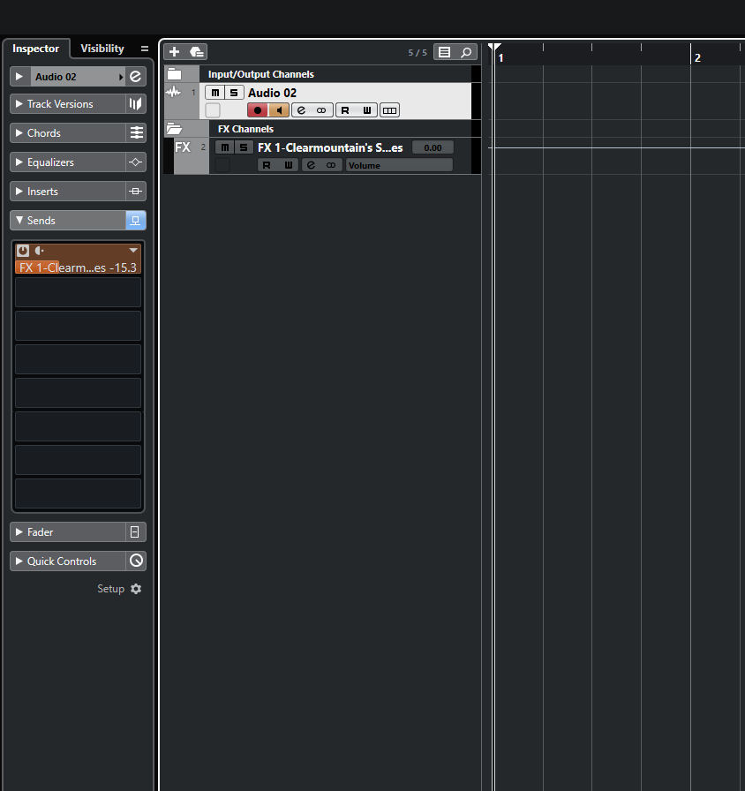Edit channel settings on Audio 02 track

[301, 110]
